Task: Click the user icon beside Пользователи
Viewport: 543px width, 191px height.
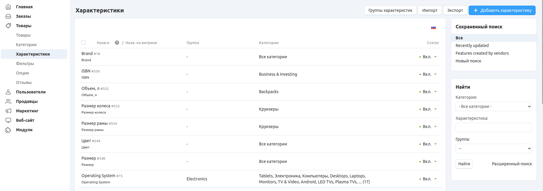Action: (x=8, y=92)
